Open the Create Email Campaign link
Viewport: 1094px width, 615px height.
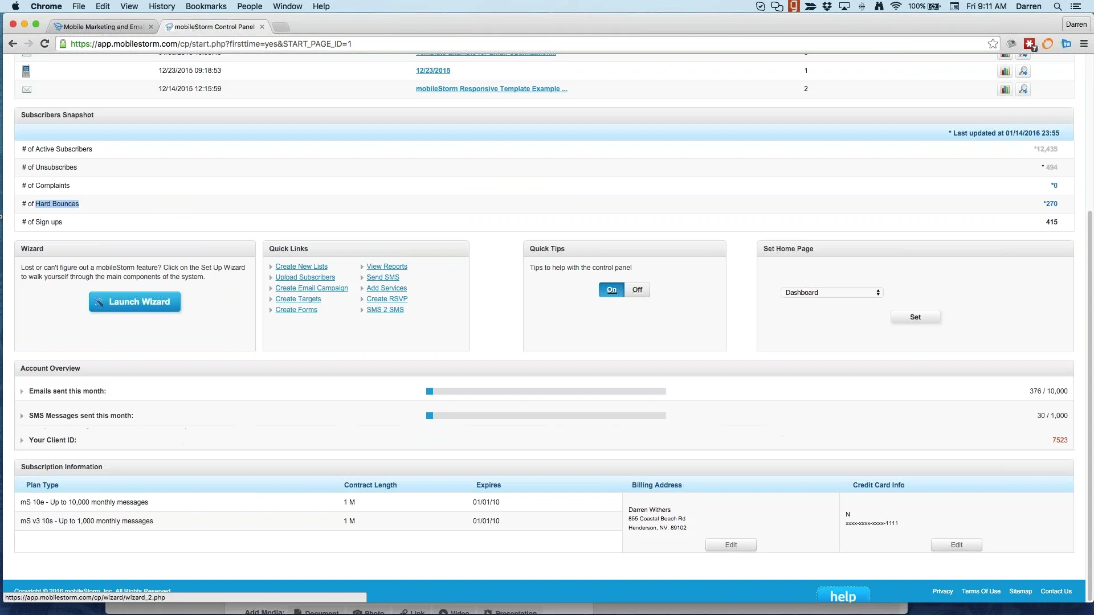(x=312, y=288)
